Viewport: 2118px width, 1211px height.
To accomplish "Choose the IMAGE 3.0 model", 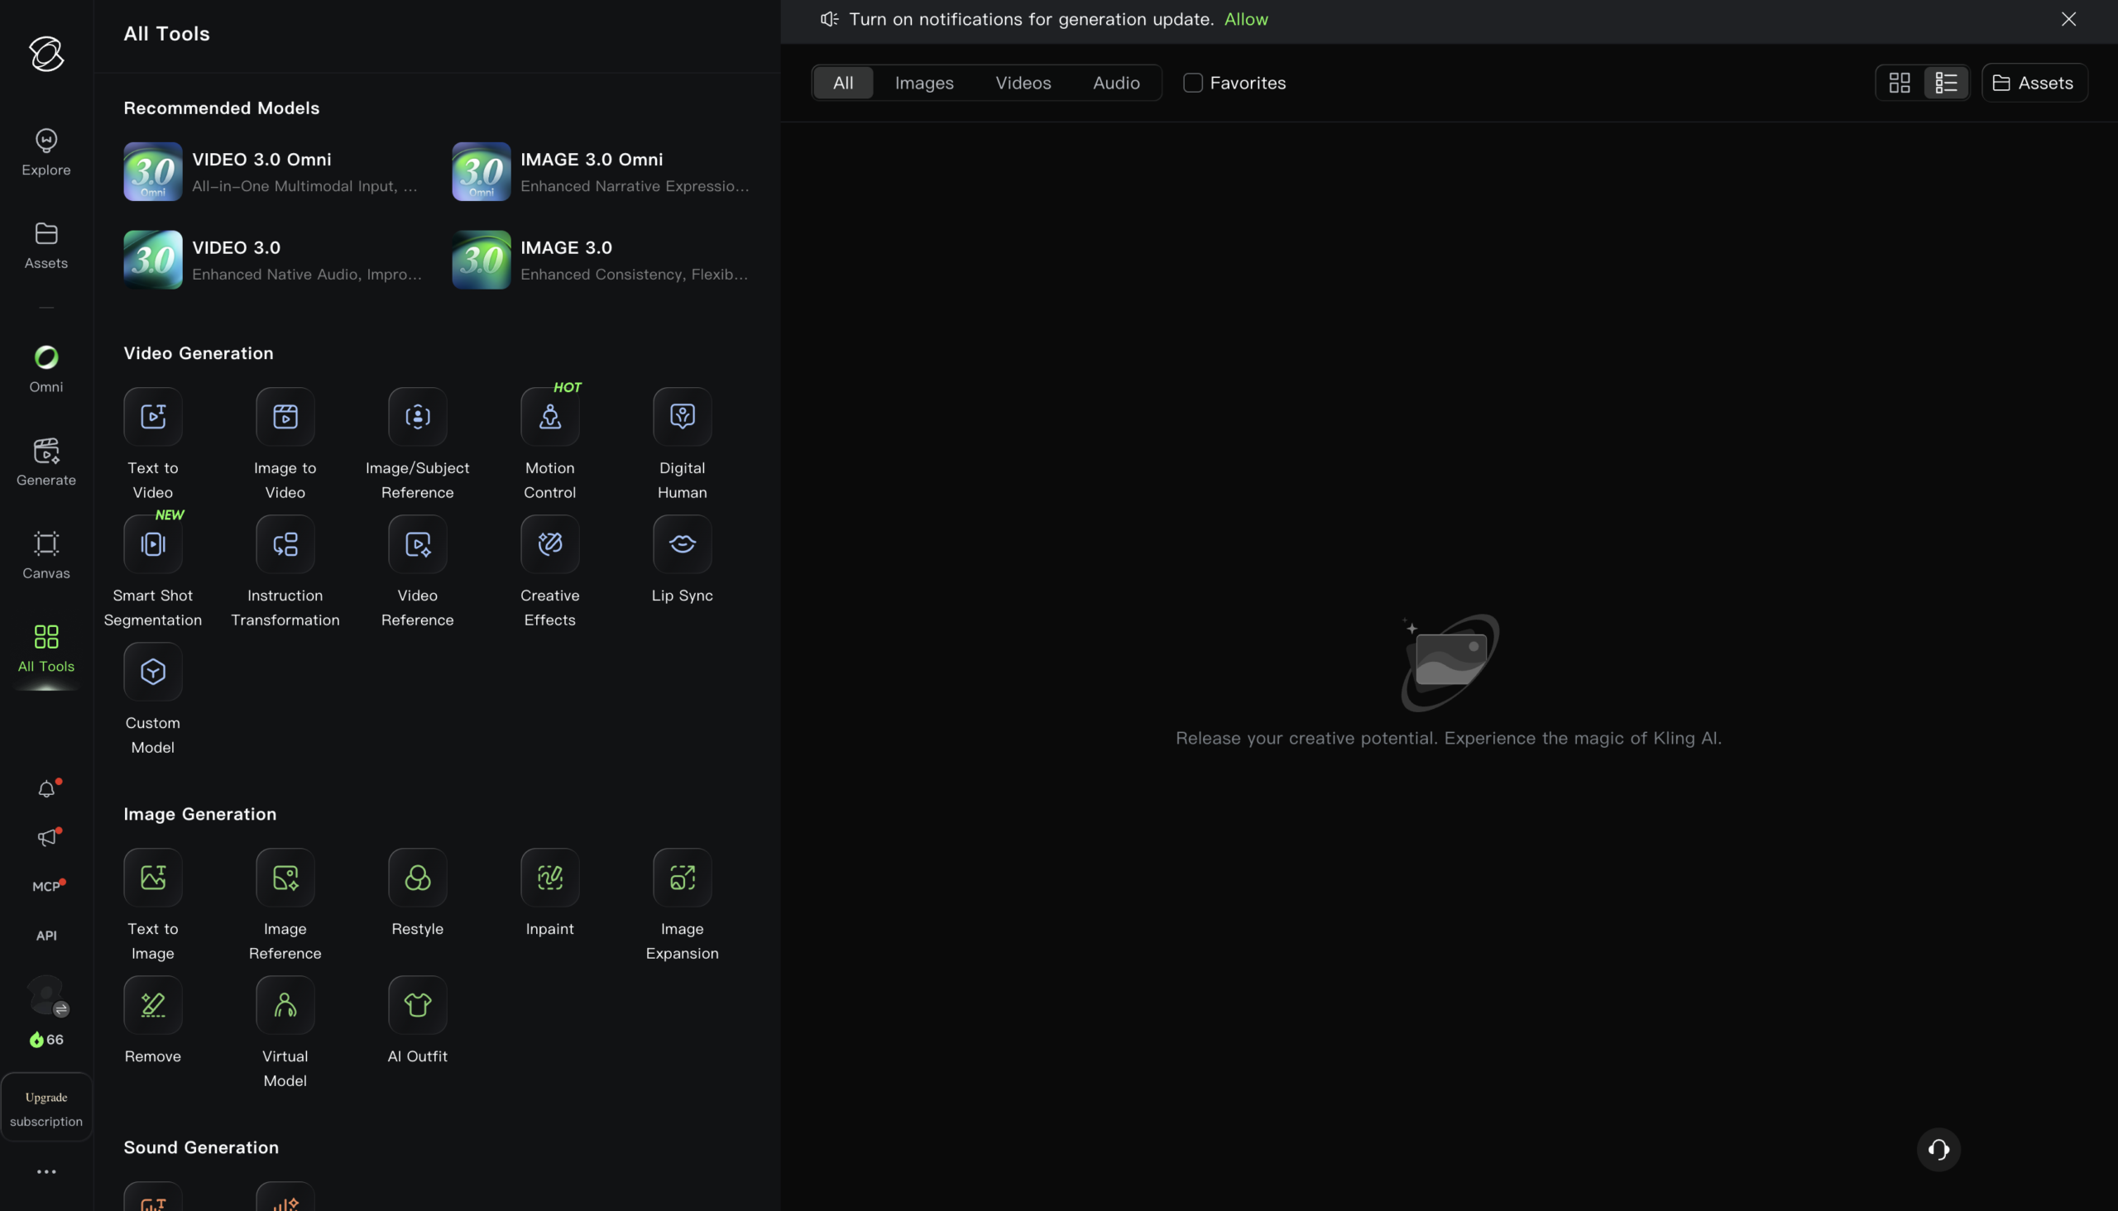I will [x=601, y=260].
